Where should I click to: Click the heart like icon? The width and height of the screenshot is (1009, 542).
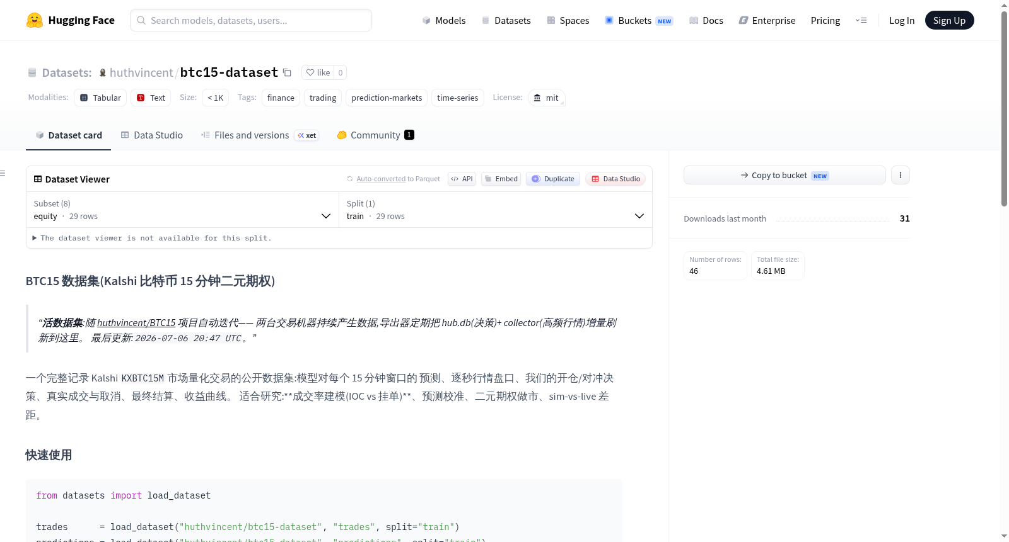coord(310,72)
